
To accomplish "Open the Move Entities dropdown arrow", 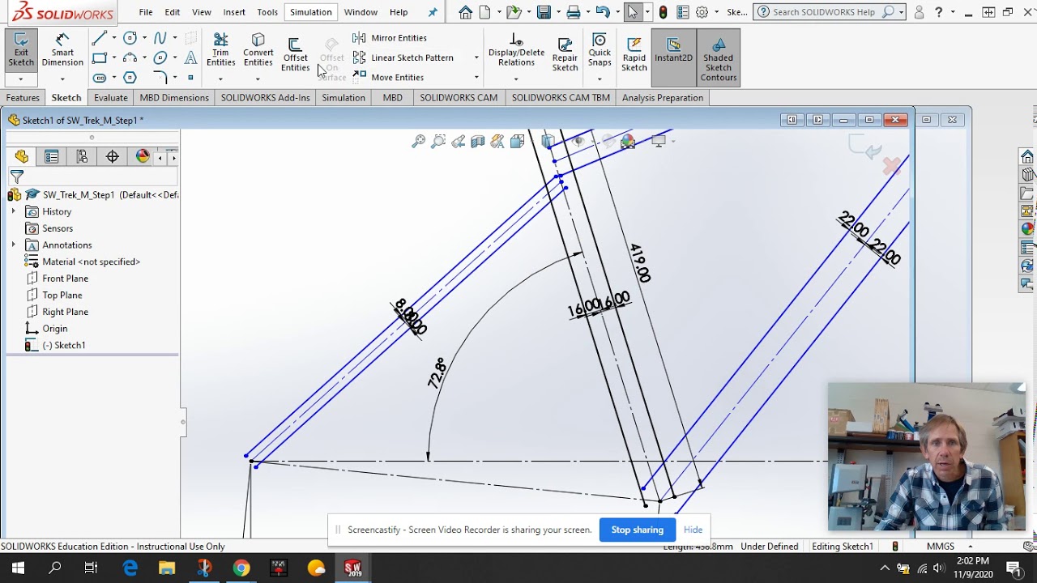I will [476, 78].
